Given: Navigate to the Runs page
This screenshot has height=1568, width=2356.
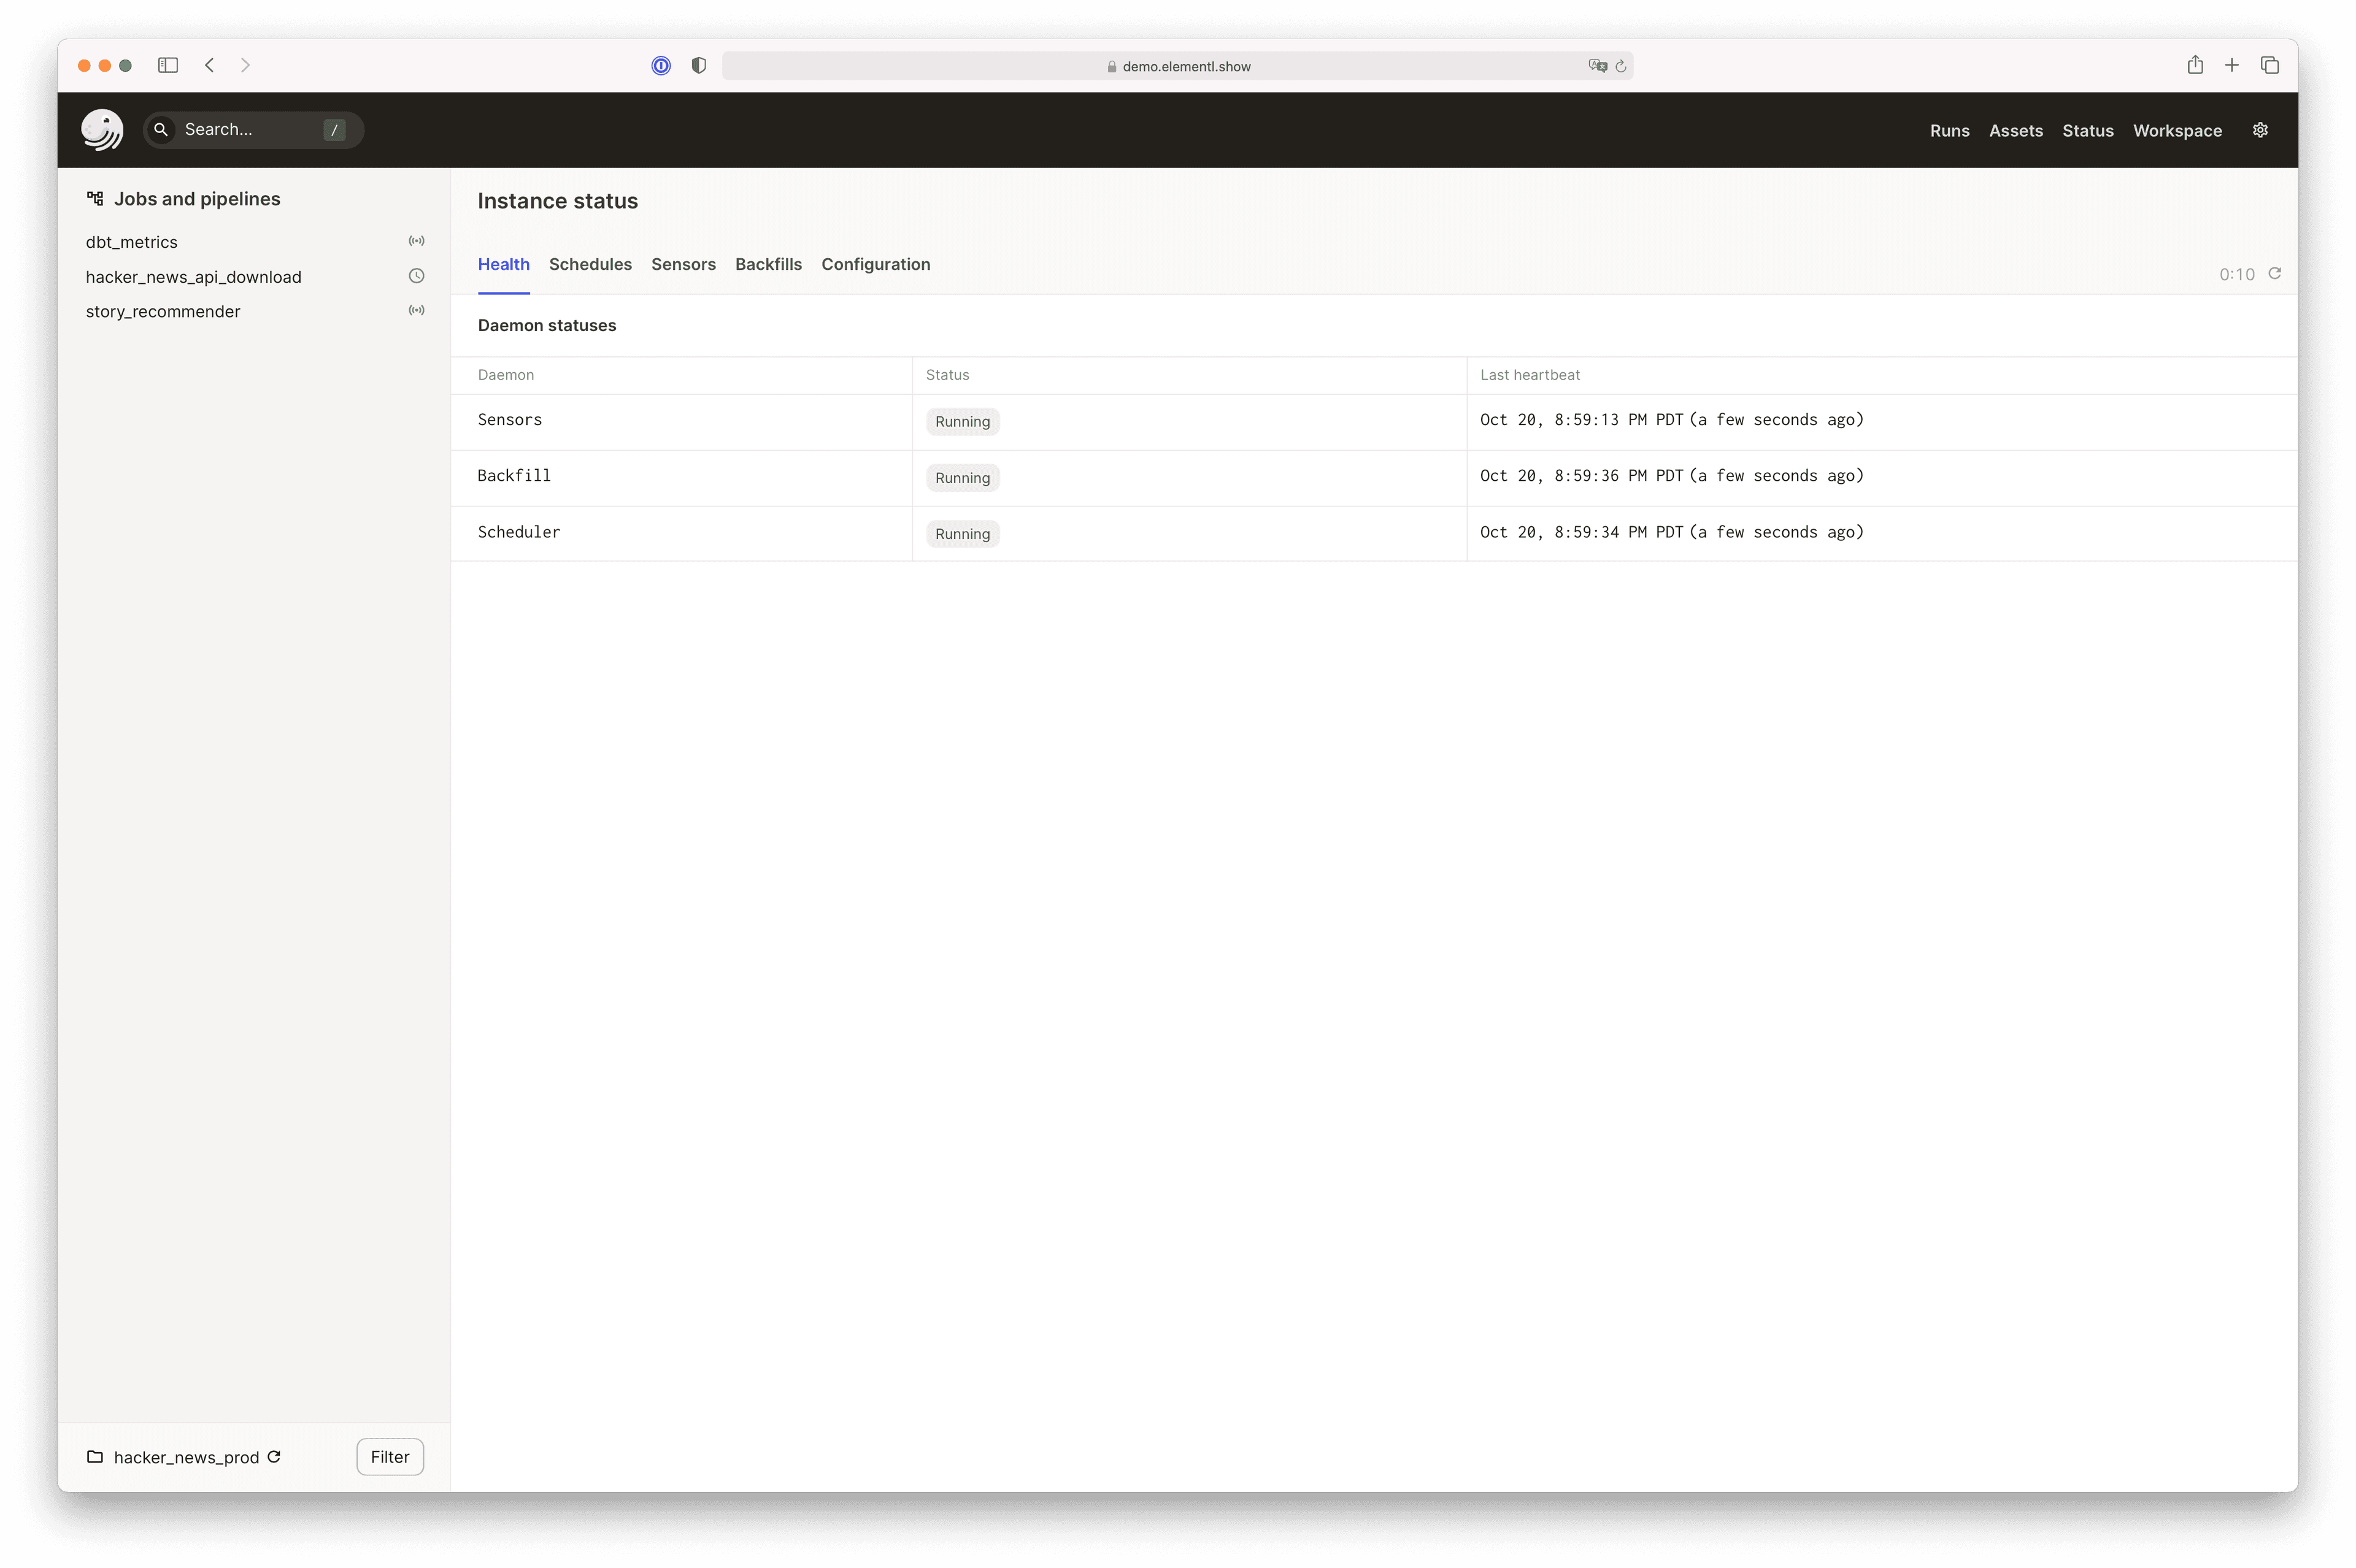Looking at the screenshot, I should 1949,130.
